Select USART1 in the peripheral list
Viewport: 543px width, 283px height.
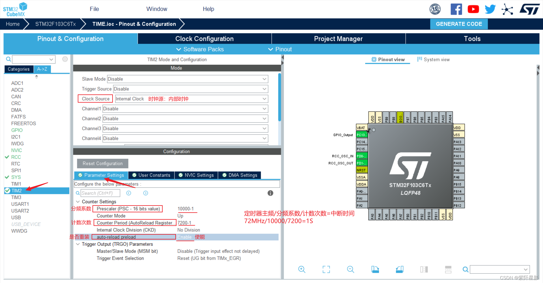tap(20, 204)
